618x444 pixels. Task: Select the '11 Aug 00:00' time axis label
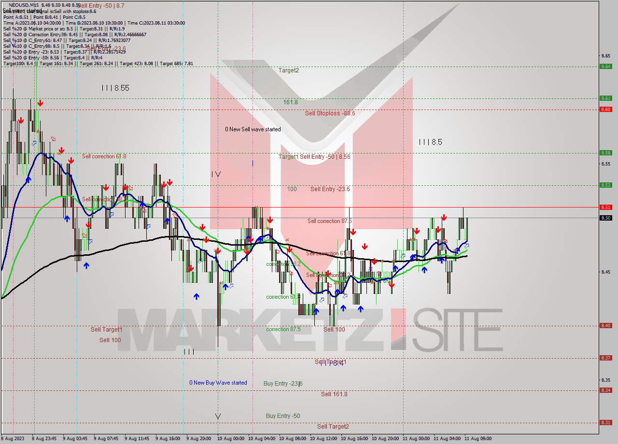[416, 439]
